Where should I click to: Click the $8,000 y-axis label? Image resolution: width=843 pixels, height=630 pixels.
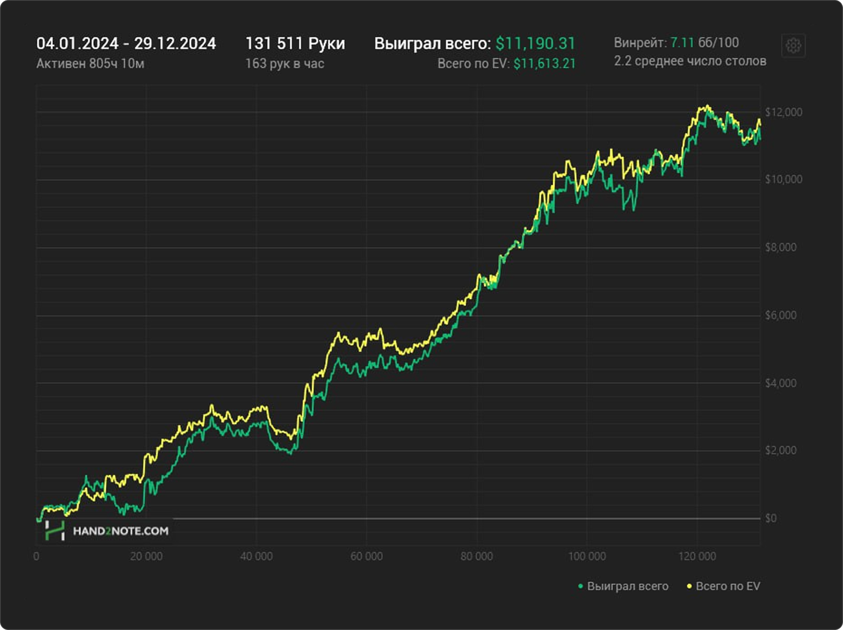pos(780,247)
